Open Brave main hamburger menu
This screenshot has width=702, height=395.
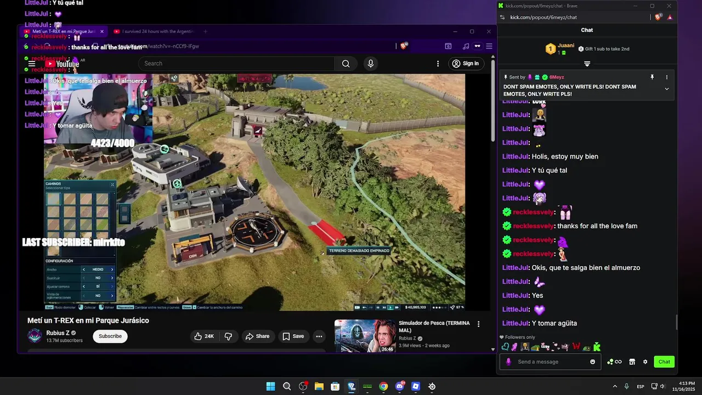tap(489, 46)
